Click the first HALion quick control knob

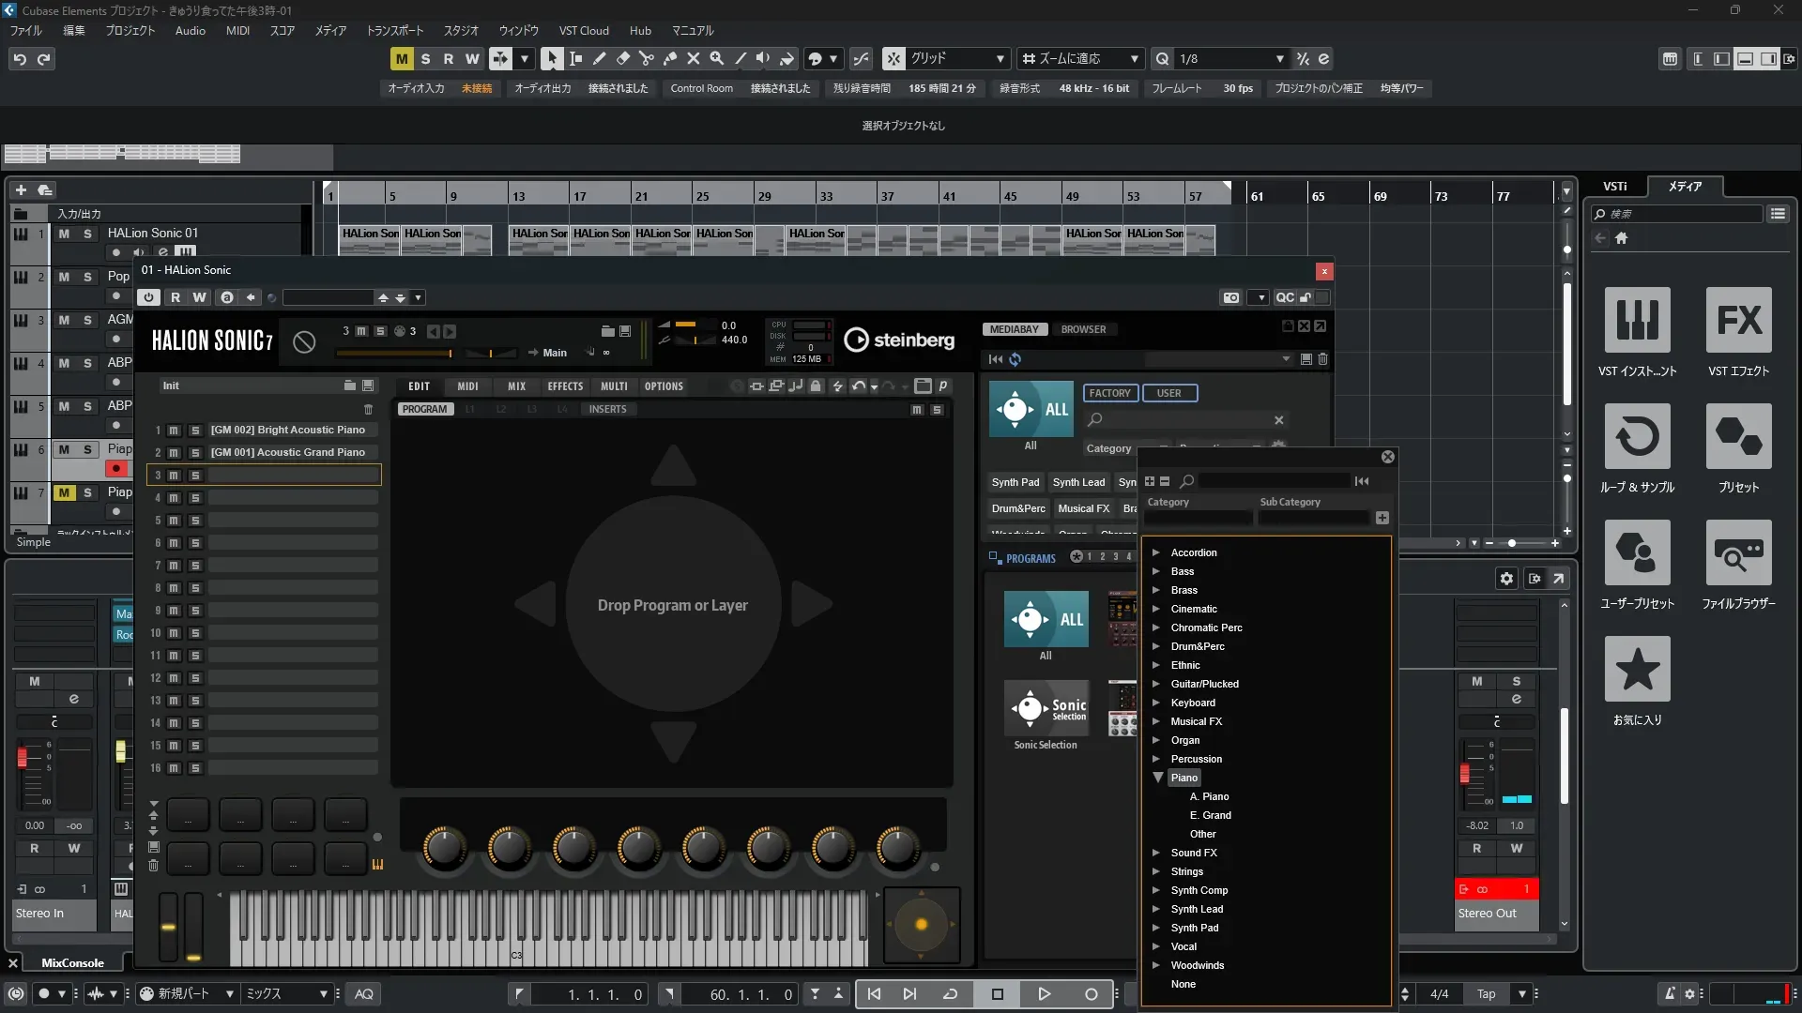click(445, 847)
